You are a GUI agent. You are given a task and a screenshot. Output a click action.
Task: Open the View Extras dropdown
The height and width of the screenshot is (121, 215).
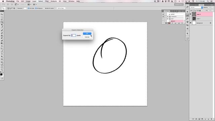pos(16,4)
